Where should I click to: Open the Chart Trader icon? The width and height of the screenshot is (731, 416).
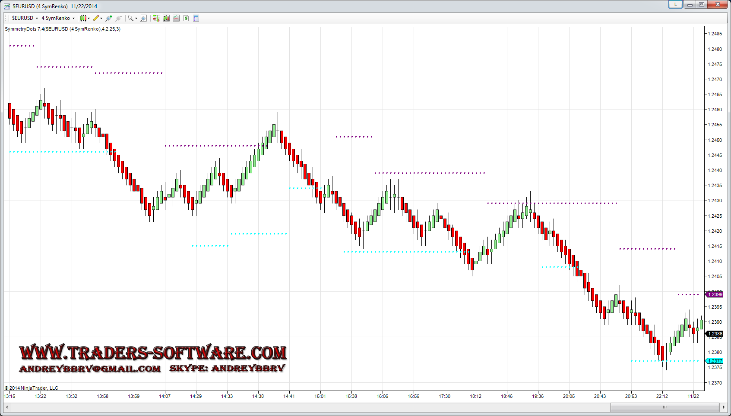[x=156, y=18]
